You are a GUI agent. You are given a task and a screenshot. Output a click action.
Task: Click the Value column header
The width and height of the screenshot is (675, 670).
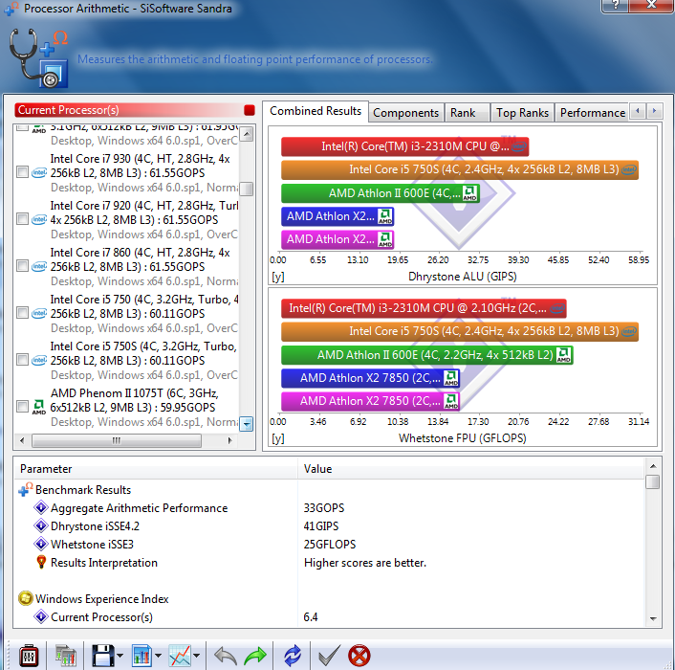(x=471, y=469)
